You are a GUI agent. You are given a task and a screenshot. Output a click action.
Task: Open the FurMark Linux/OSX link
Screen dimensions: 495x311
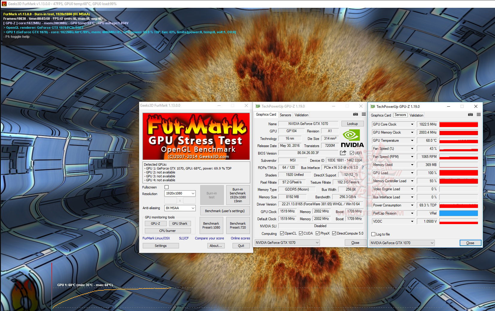156,238
